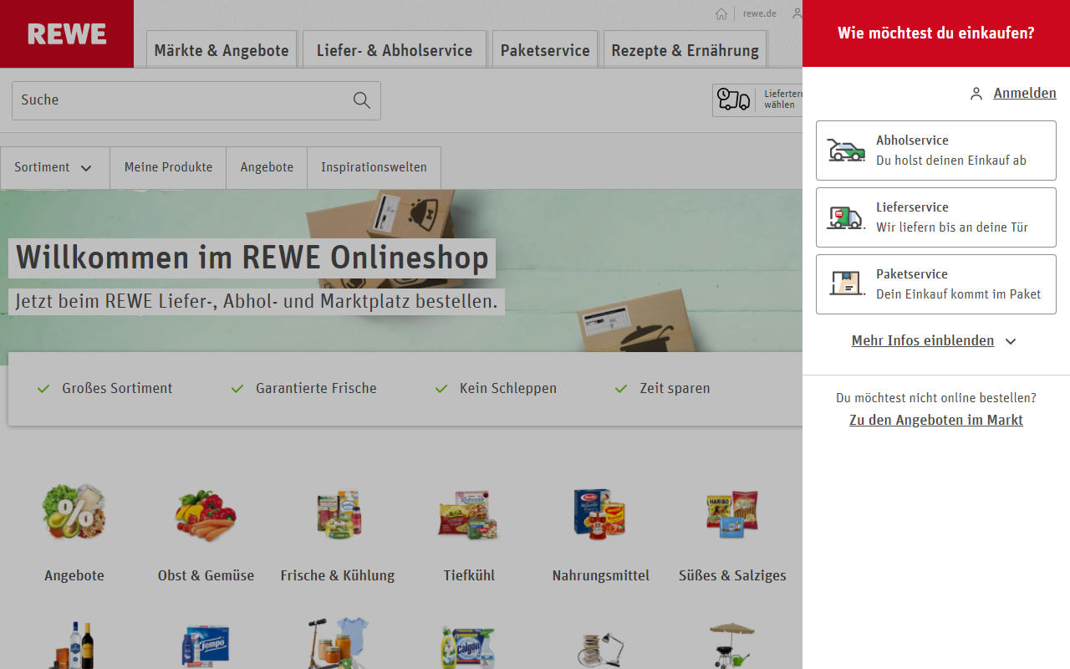Click the Paketservice parcel icon

[x=847, y=283]
